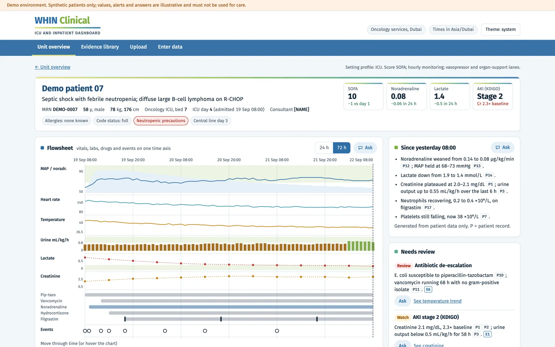555x347 pixels.
Task: Click the Times in Asia/Dubai chip
Action: click(x=453, y=29)
